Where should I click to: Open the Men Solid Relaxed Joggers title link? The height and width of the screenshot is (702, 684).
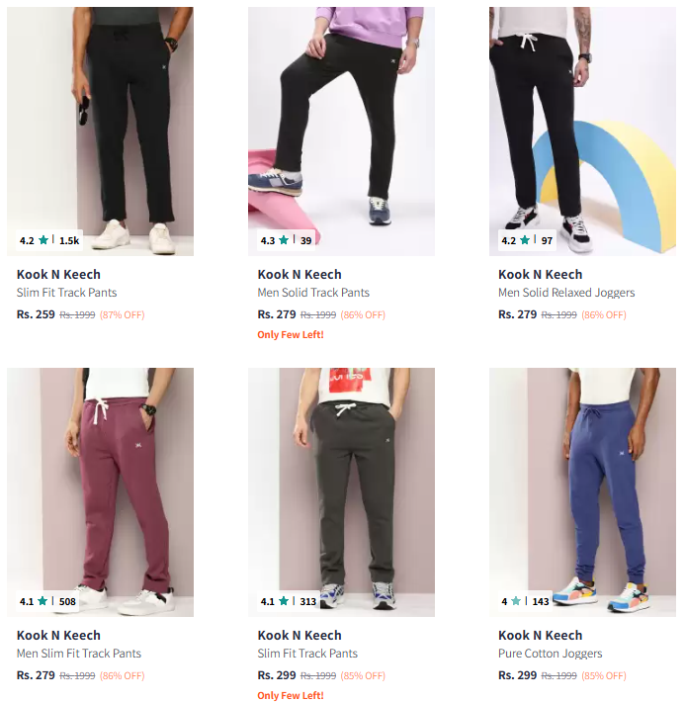coord(566,293)
